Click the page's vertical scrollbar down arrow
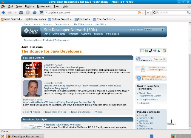This screenshot has height=138, width=191. (190, 128)
